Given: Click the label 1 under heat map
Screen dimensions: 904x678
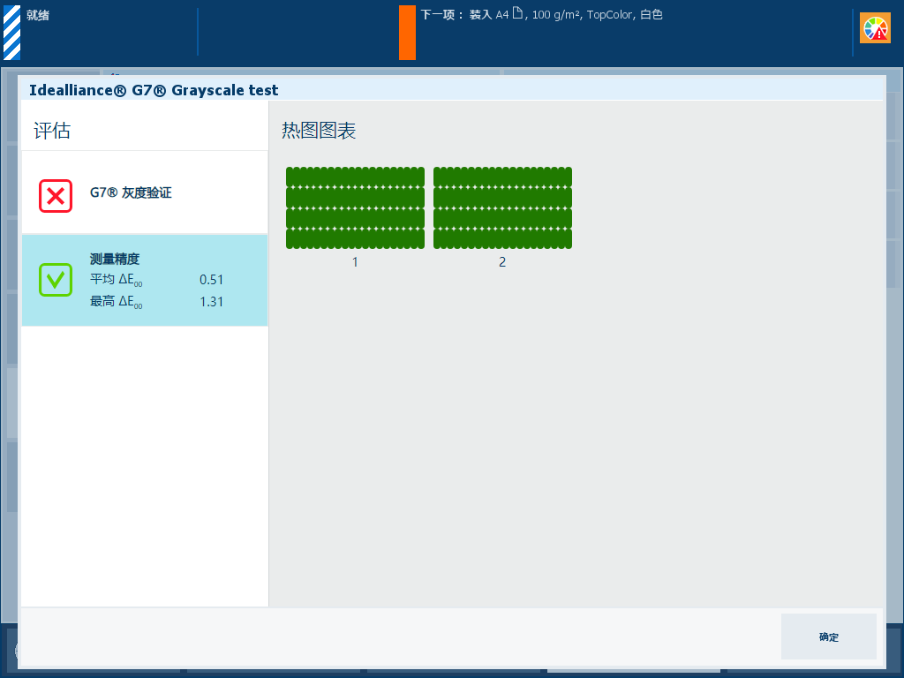Looking at the screenshot, I should tap(355, 261).
